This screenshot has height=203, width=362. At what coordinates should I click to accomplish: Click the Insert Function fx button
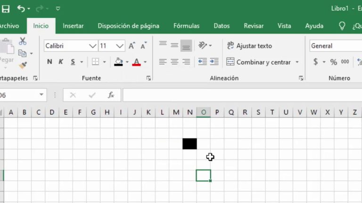pyautogui.click(x=111, y=95)
